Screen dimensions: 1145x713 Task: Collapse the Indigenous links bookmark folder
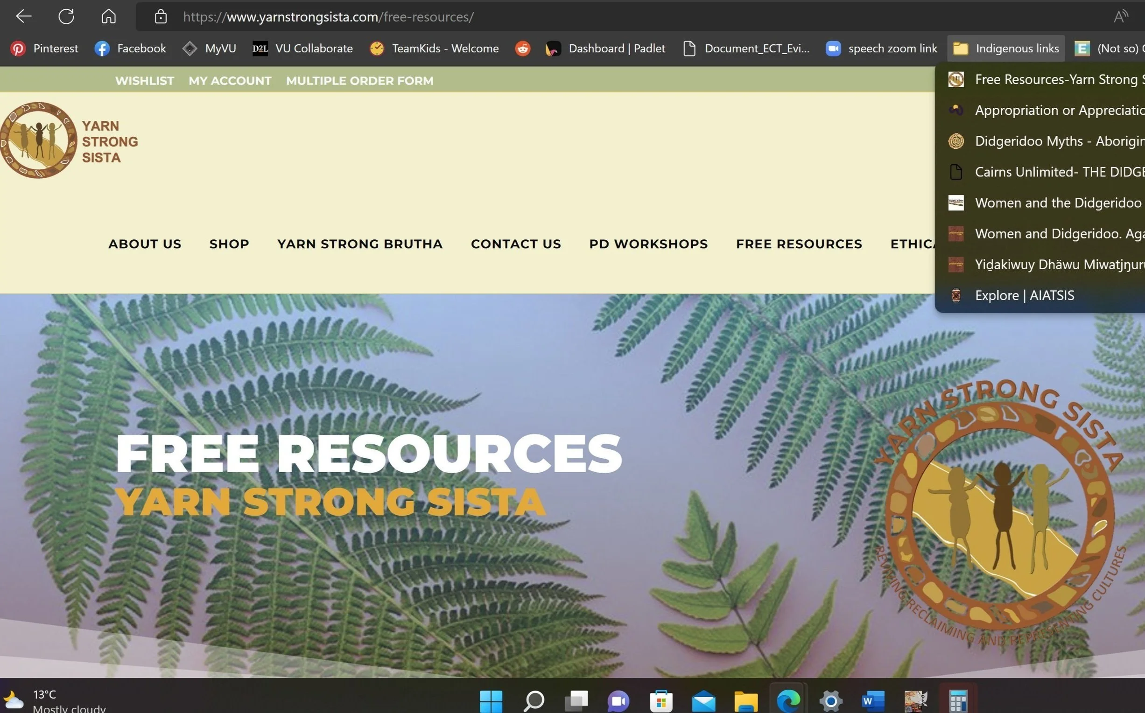coord(1006,49)
